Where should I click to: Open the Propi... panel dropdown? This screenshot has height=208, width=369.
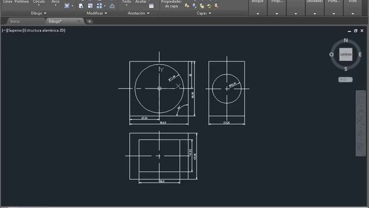[x=277, y=14]
